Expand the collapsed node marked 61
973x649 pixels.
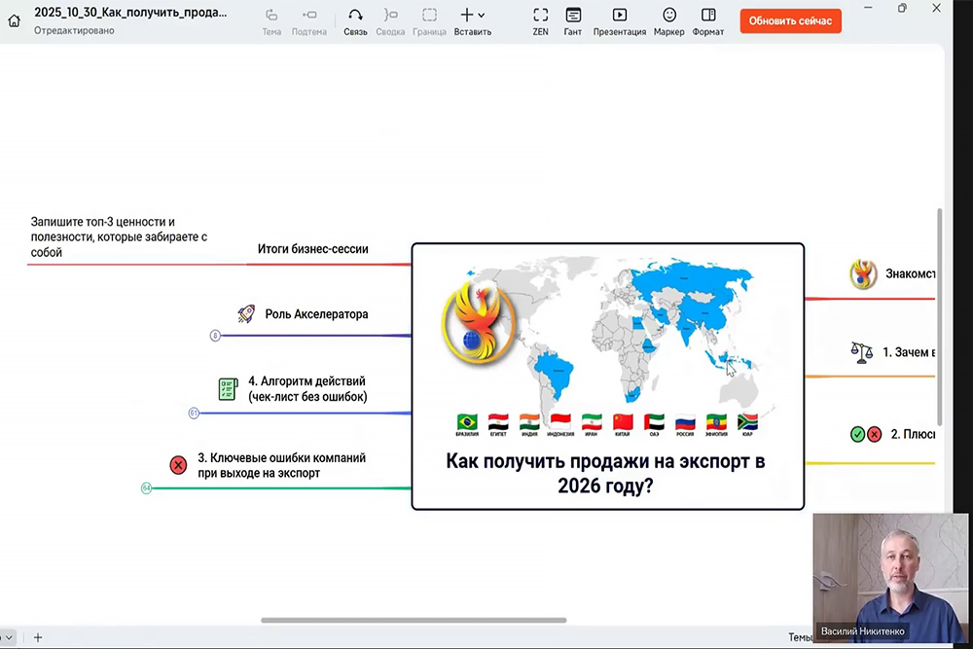point(194,414)
